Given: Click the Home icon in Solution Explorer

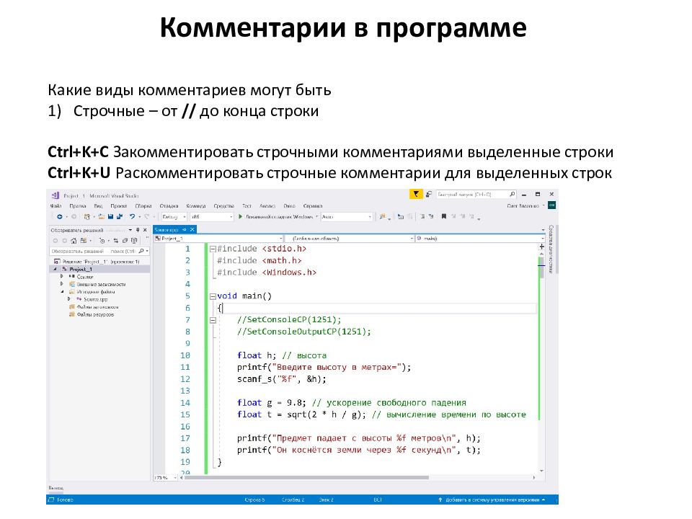Looking at the screenshot, I should (74, 241).
